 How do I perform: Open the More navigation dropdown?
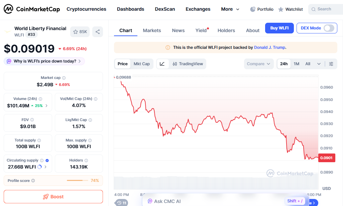click(230, 9)
